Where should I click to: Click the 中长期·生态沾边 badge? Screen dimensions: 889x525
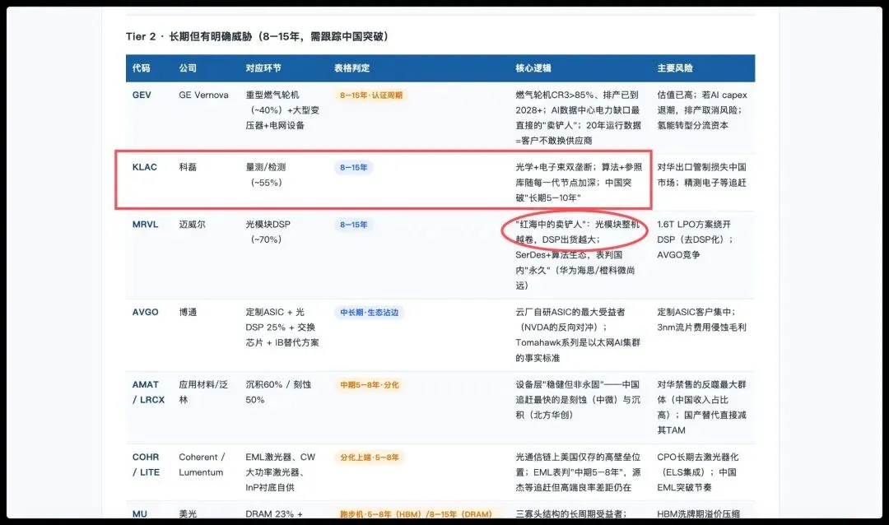[x=369, y=313]
